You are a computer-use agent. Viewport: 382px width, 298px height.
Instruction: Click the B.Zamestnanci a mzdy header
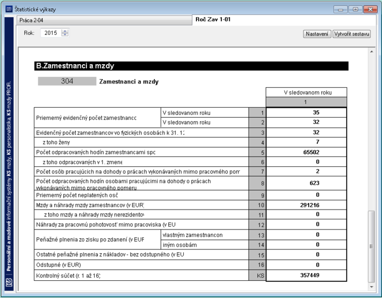191,66
